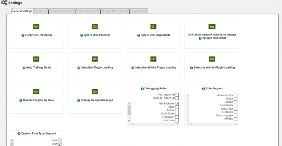The height and width of the screenshot is (146, 282).
Task: Check Affiliate in Role Support
Action: click(x=235, y=119)
